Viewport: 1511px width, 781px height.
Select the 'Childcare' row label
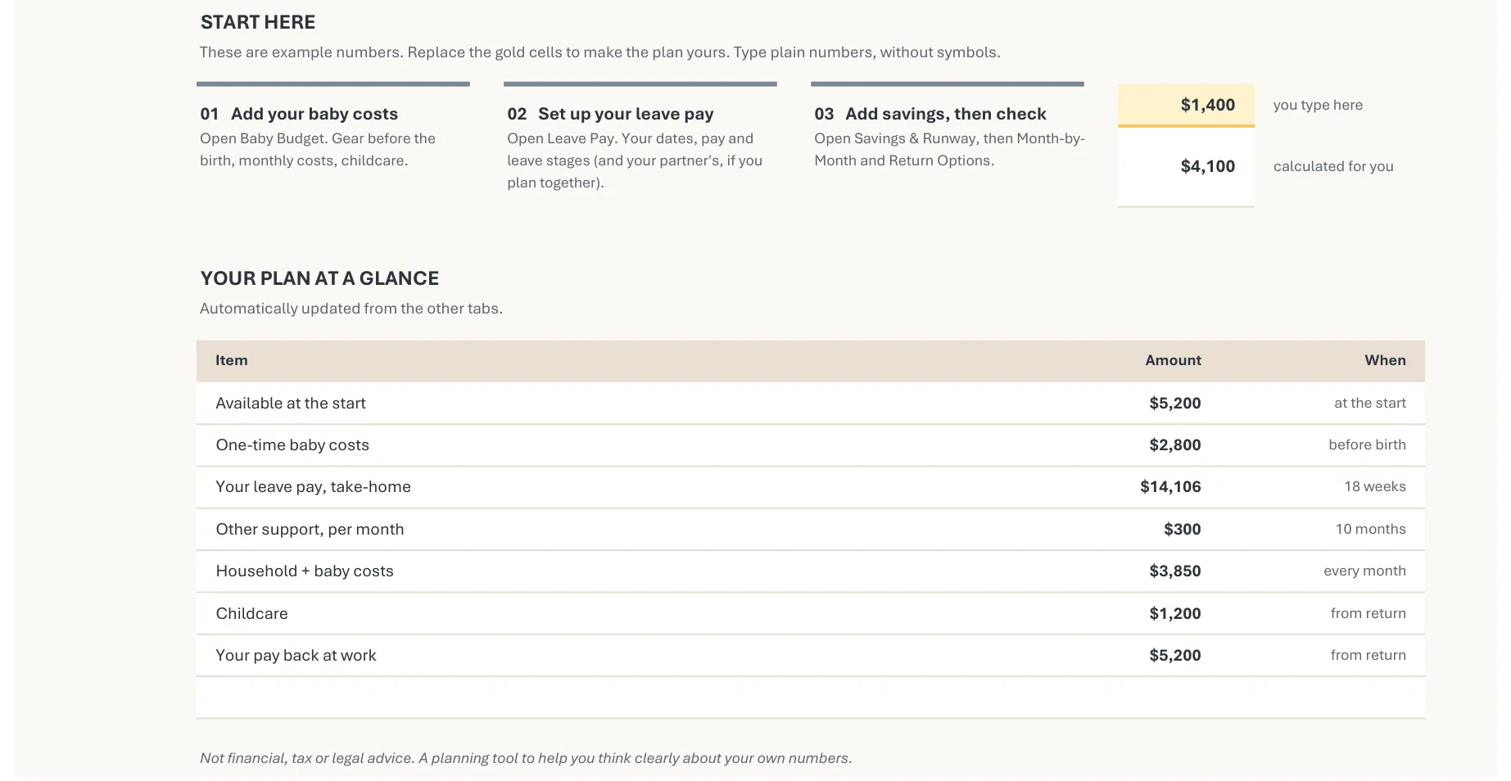click(x=251, y=613)
